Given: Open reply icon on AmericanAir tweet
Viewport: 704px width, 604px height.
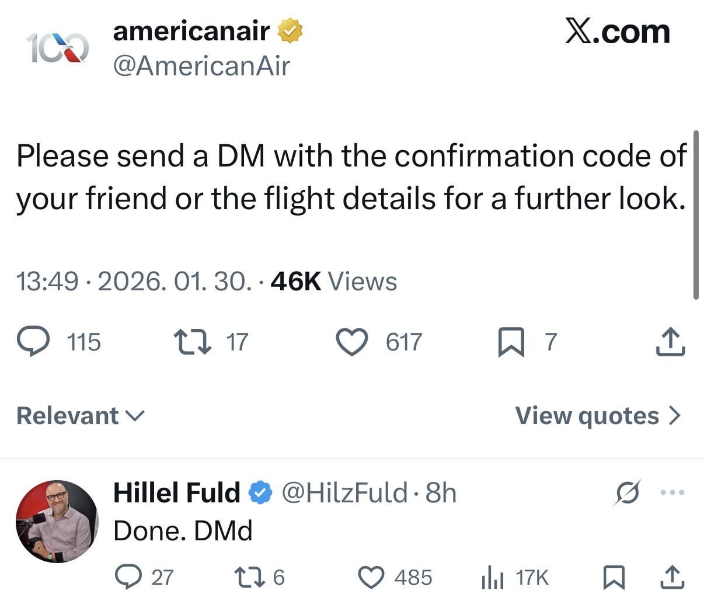Looking at the screenshot, I should 33,342.
